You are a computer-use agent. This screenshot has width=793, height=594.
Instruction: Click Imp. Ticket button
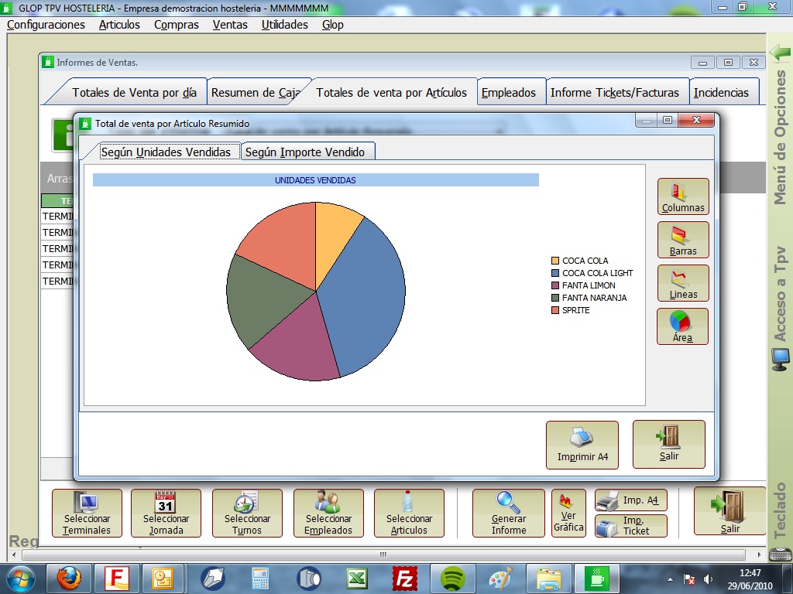630,526
